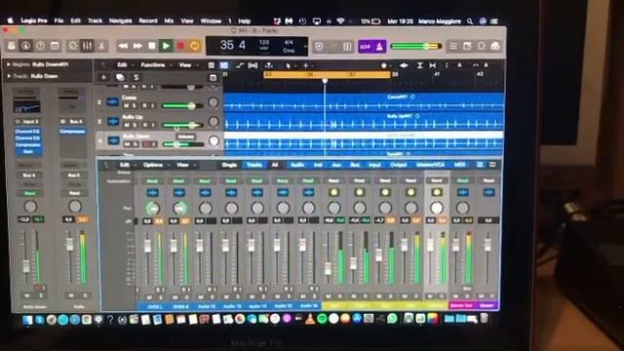Viewport: 624px width, 351px height.
Task: Click the Rullo Up track audio icon
Action: pos(113,121)
